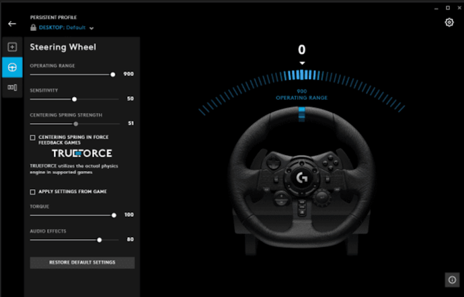464x297 pixels.
Task: Click the wheel angle readout 0
Action: (x=301, y=50)
